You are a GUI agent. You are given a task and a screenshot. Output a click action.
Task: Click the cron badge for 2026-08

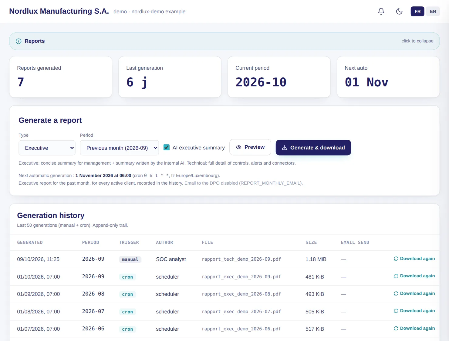pos(127,294)
